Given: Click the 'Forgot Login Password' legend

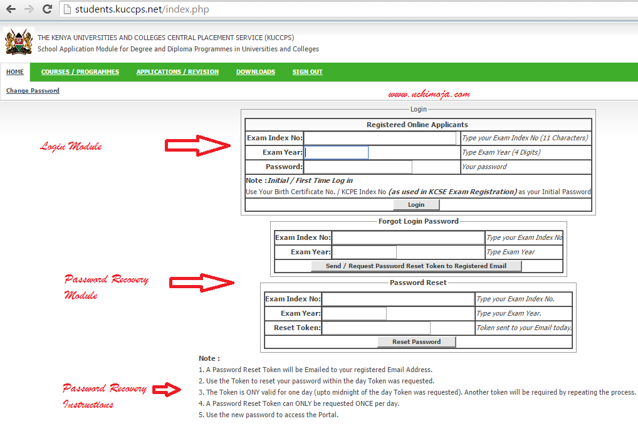Looking at the screenshot, I should 418,221.
